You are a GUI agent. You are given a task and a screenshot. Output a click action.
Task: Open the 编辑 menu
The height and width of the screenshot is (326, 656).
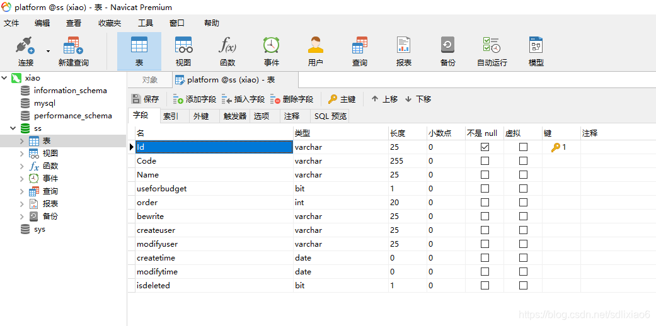[42, 23]
